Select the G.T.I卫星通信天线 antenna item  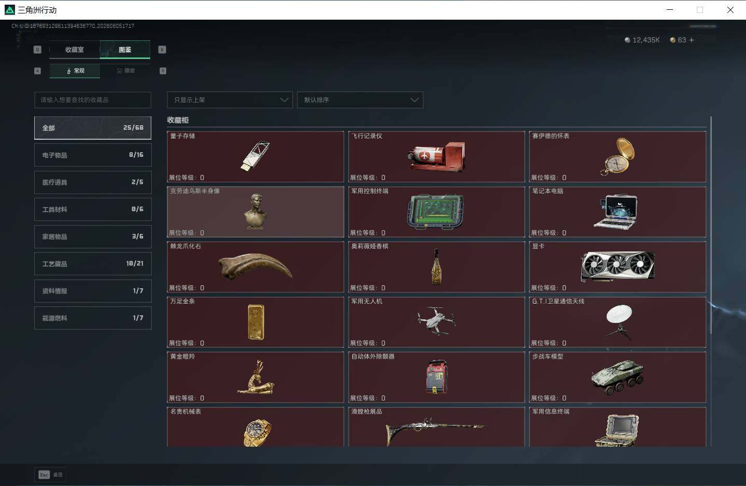coord(618,322)
